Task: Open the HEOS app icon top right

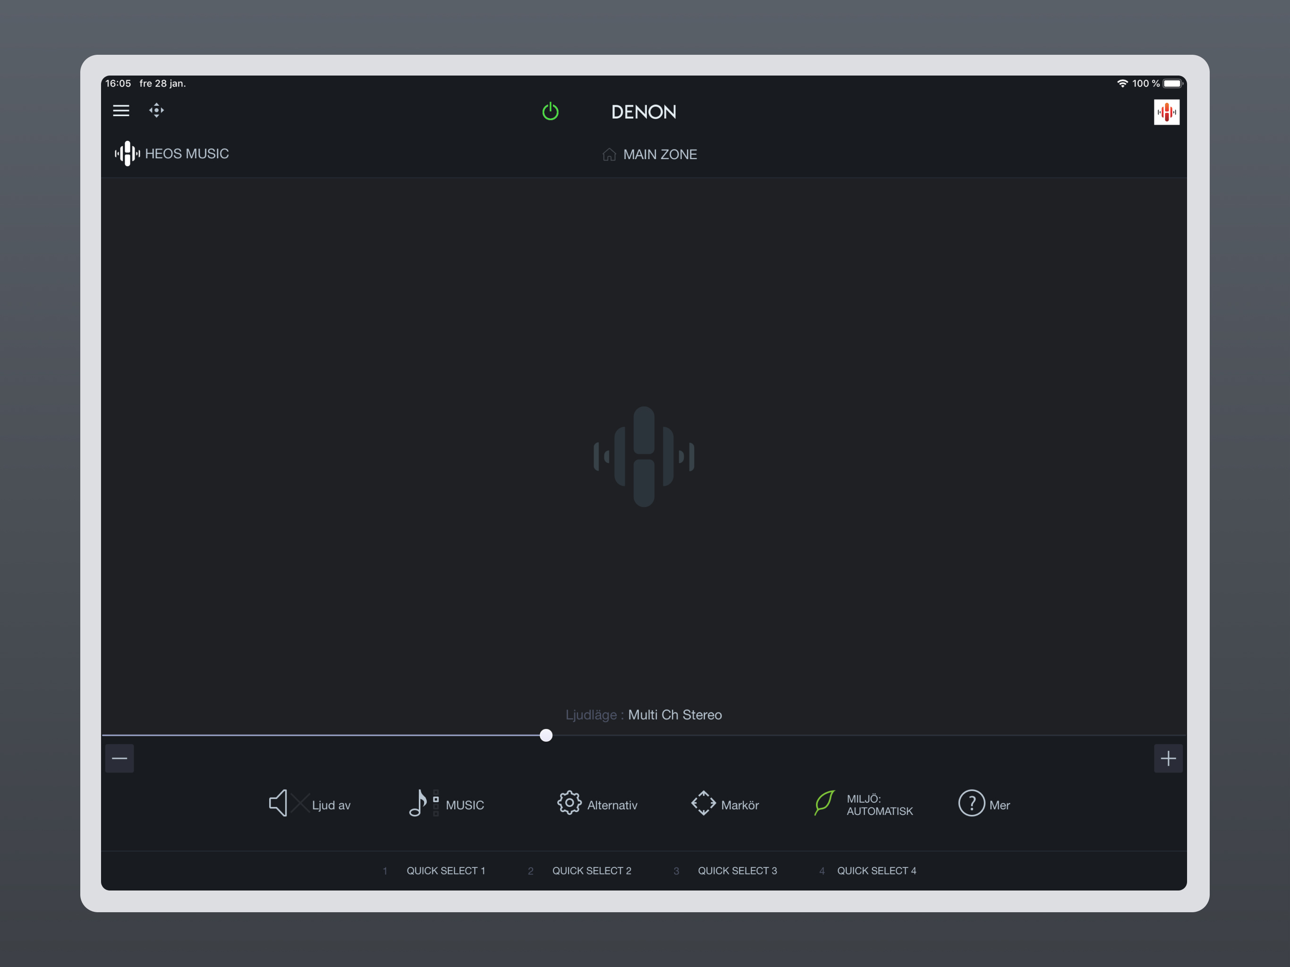Action: [1166, 112]
